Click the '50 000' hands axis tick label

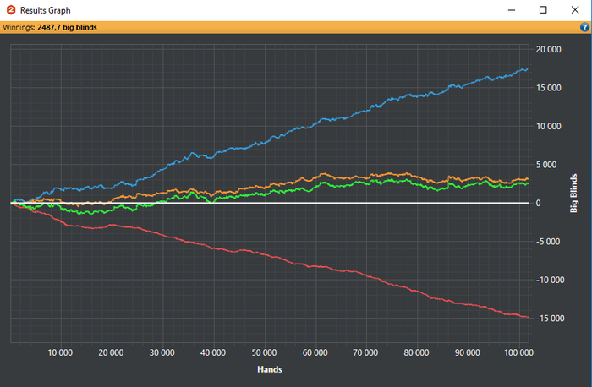264,352
